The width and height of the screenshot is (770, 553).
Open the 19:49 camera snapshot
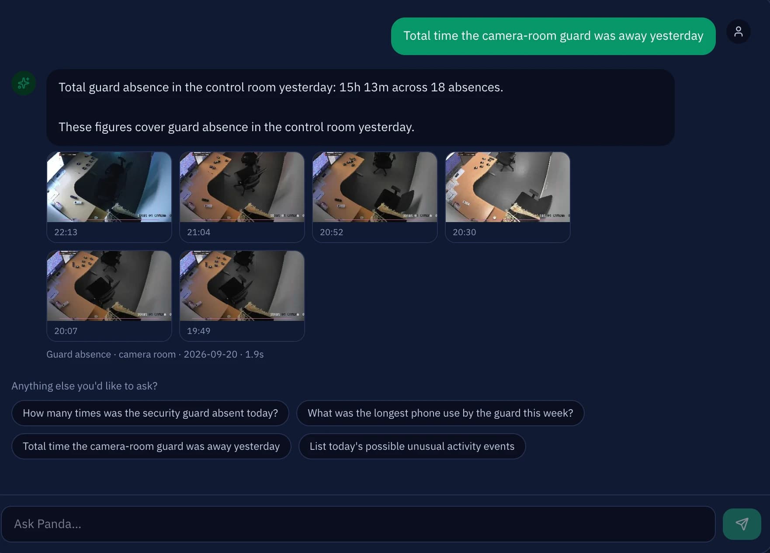pyautogui.click(x=242, y=296)
